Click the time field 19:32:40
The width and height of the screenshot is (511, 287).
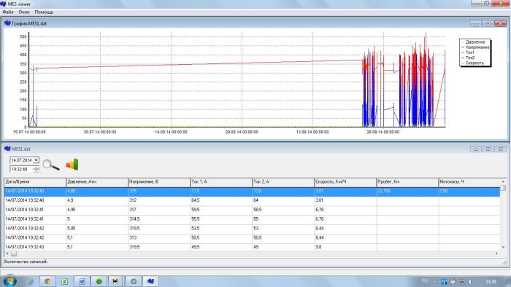[x=21, y=169]
